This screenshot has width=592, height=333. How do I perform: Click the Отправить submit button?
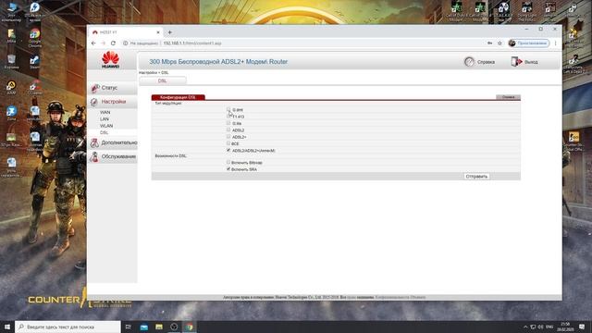[476, 177]
